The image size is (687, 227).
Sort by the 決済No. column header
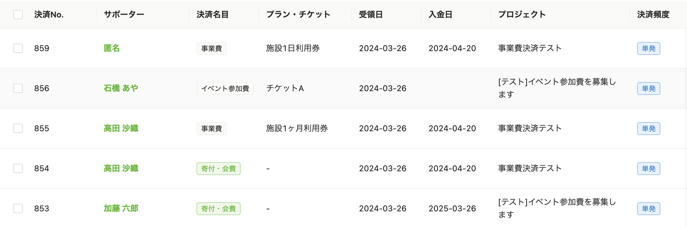[x=49, y=14]
